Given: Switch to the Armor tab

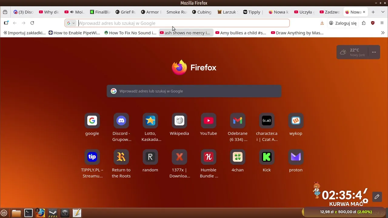Looking at the screenshot, I should pos(151,12).
